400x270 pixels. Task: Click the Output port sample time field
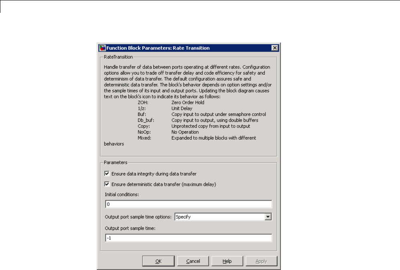[189, 238]
